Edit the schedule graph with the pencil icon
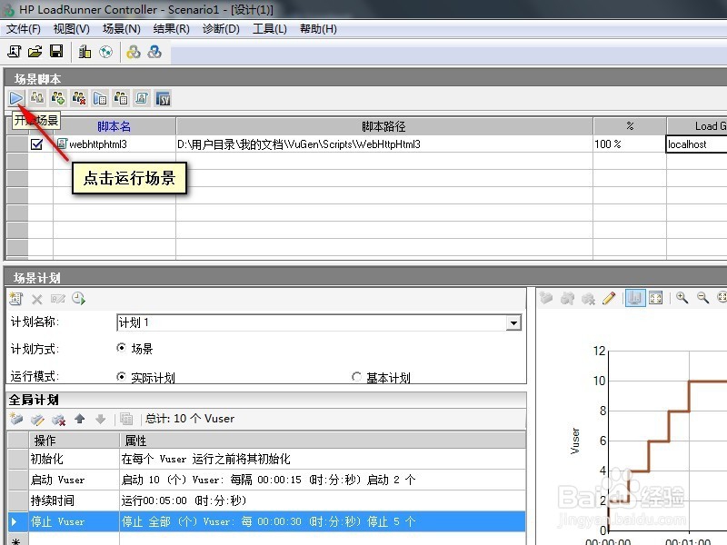Image resolution: width=727 pixels, height=545 pixels. [608, 298]
